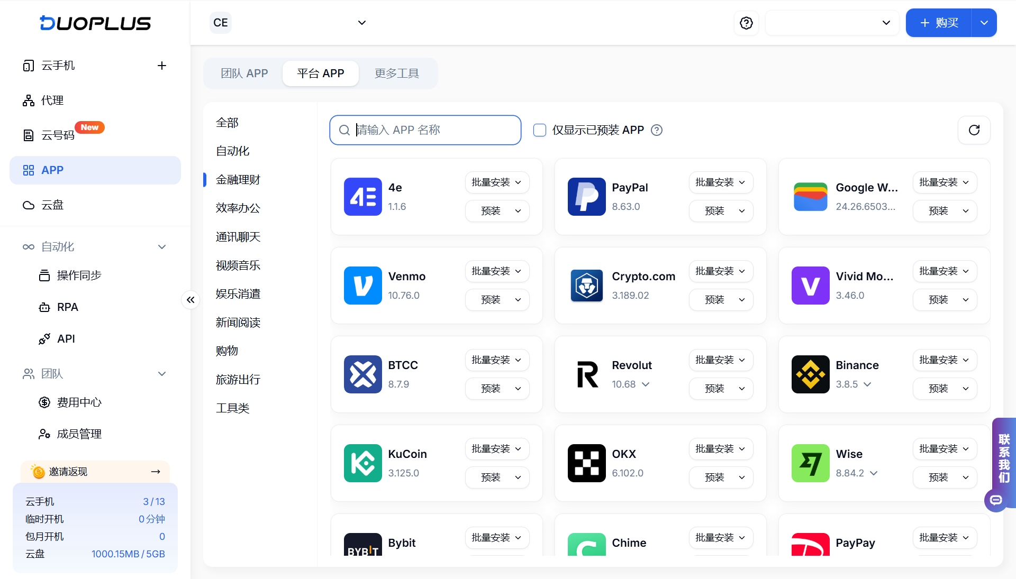Open 预装 dropdown for Binance
Image resolution: width=1016 pixels, height=579 pixels.
tap(945, 389)
